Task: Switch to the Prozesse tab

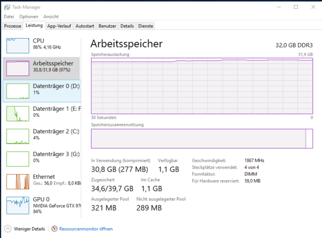Action: click(13, 26)
